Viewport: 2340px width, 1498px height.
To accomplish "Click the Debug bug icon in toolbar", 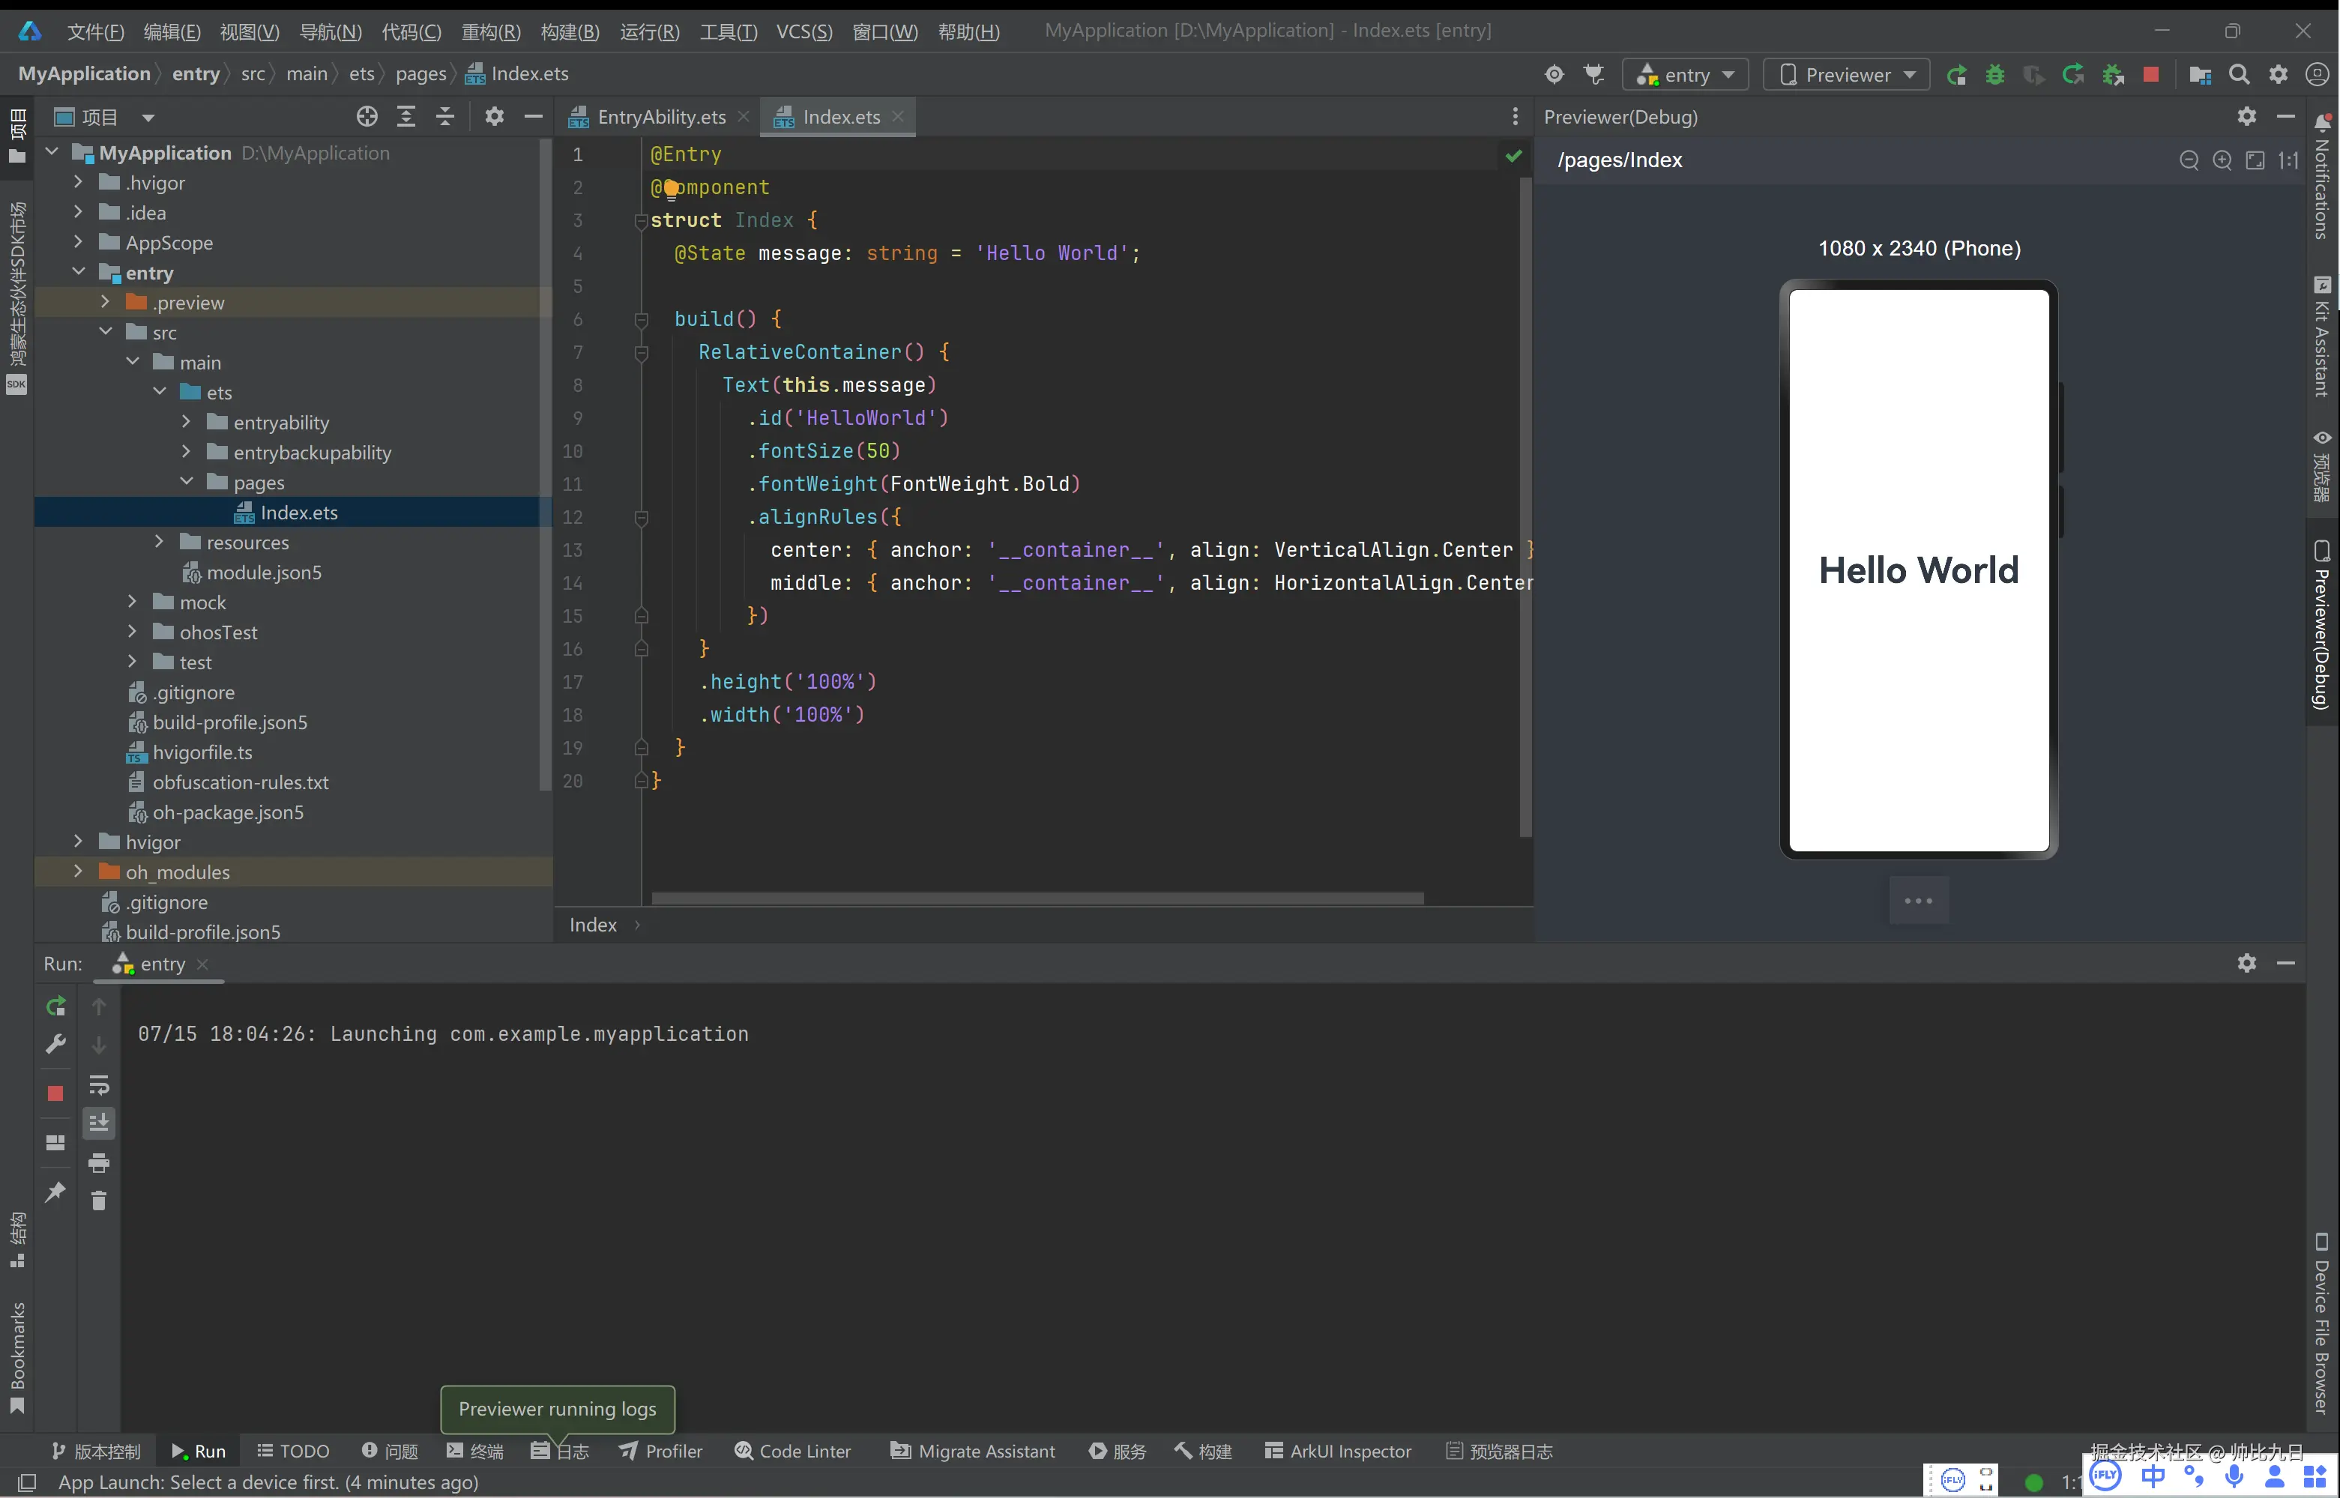I will click(x=1994, y=75).
